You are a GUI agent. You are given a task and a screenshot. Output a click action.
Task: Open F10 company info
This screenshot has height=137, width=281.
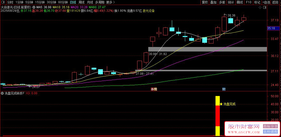249,2
